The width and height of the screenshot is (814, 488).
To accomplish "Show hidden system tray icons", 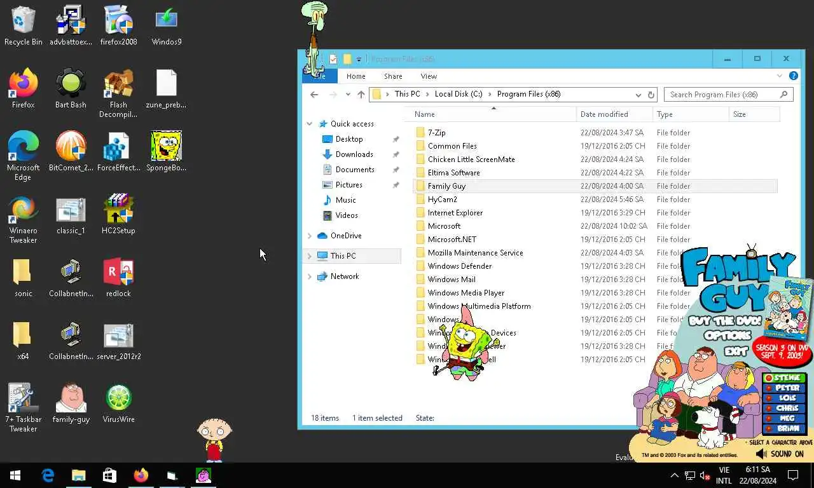I will pyautogui.click(x=674, y=475).
